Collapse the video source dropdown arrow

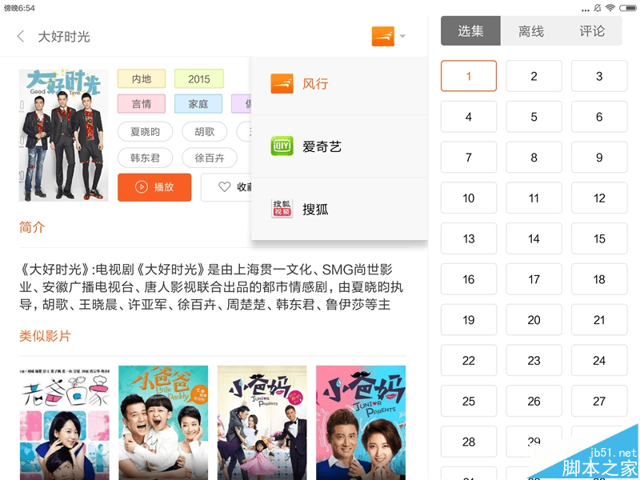tap(402, 36)
